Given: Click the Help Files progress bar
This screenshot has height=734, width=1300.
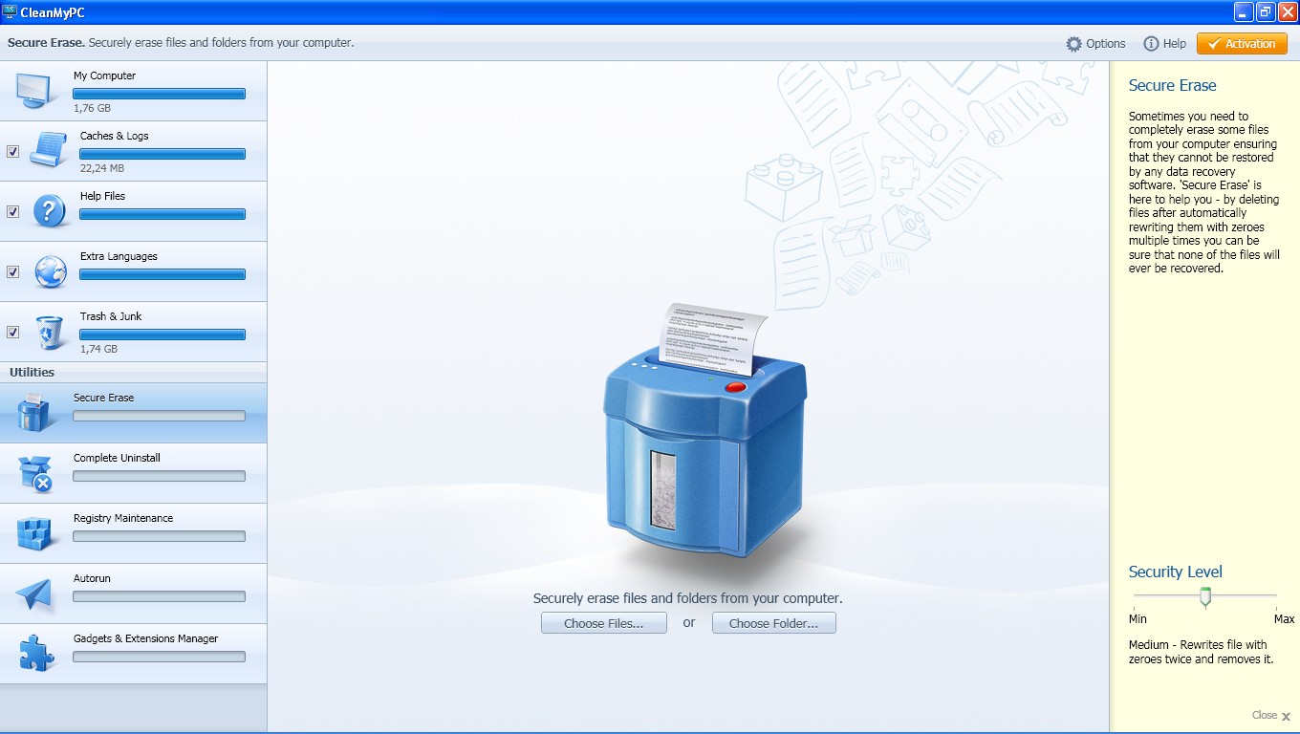Looking at the screenshot, I should (162, 214).
